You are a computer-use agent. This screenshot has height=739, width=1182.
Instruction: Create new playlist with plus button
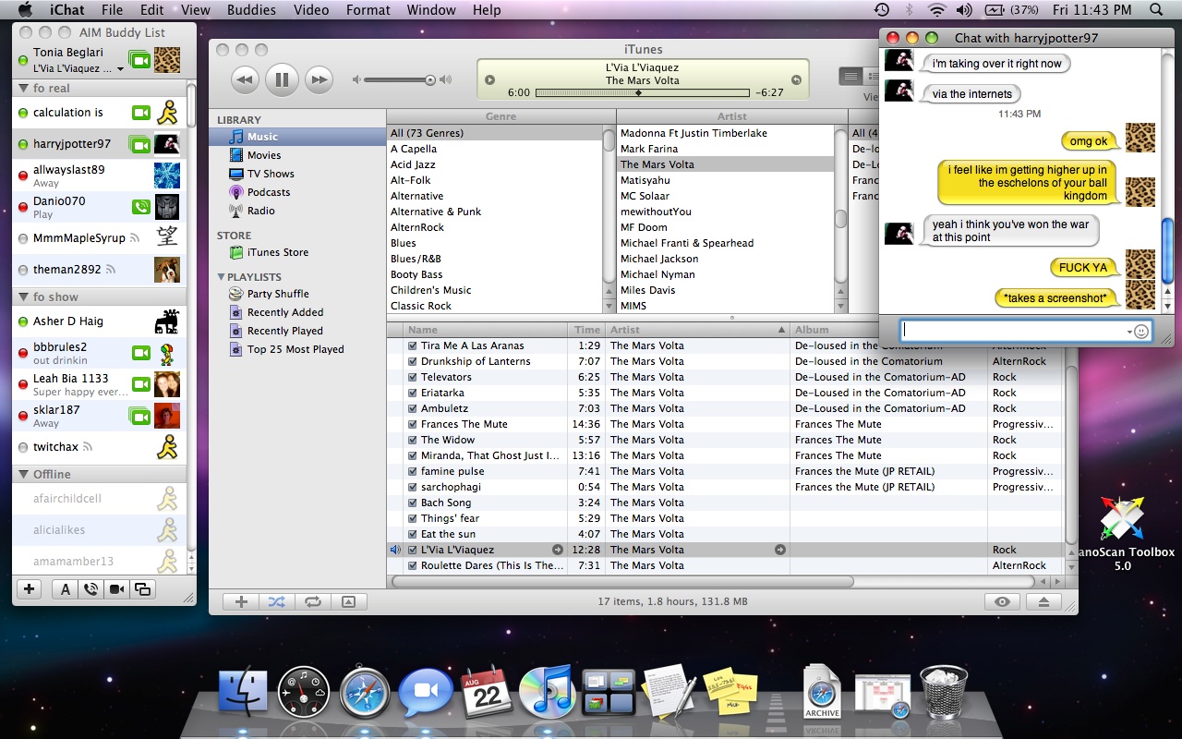241,601
